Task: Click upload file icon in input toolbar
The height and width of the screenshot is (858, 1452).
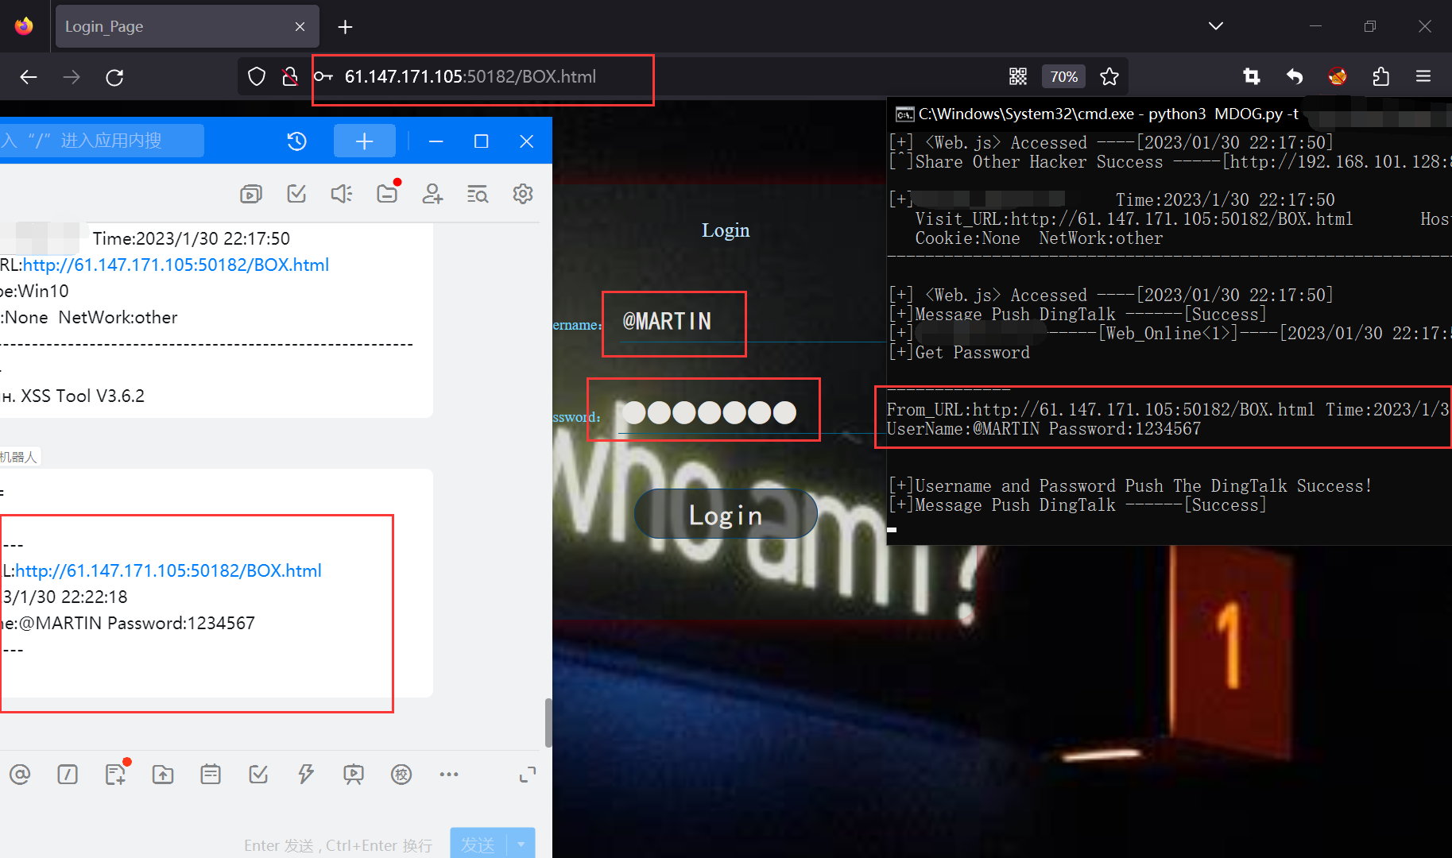Action: coord(163,774)
